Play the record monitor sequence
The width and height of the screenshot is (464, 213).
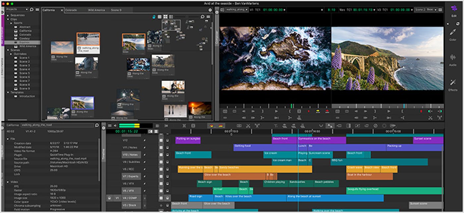pos(388,111)
